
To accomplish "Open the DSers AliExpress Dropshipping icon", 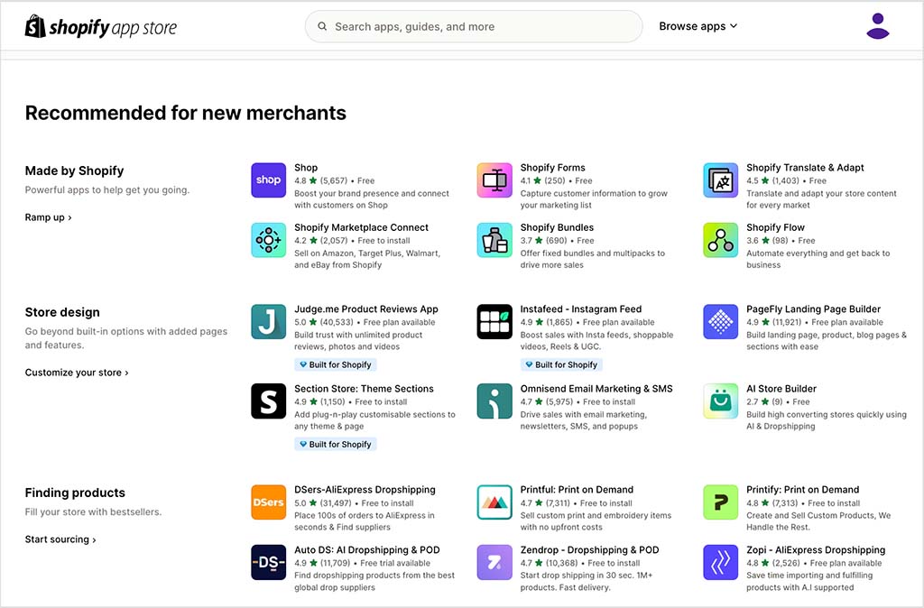I will coord(269,502).
